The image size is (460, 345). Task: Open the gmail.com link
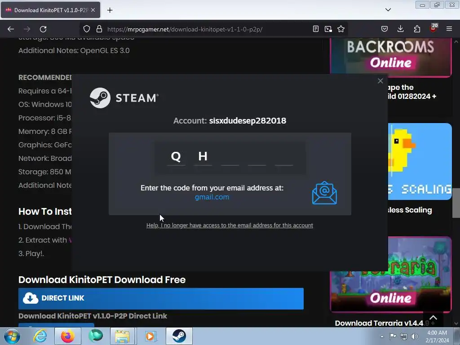[x=212, y=197]
